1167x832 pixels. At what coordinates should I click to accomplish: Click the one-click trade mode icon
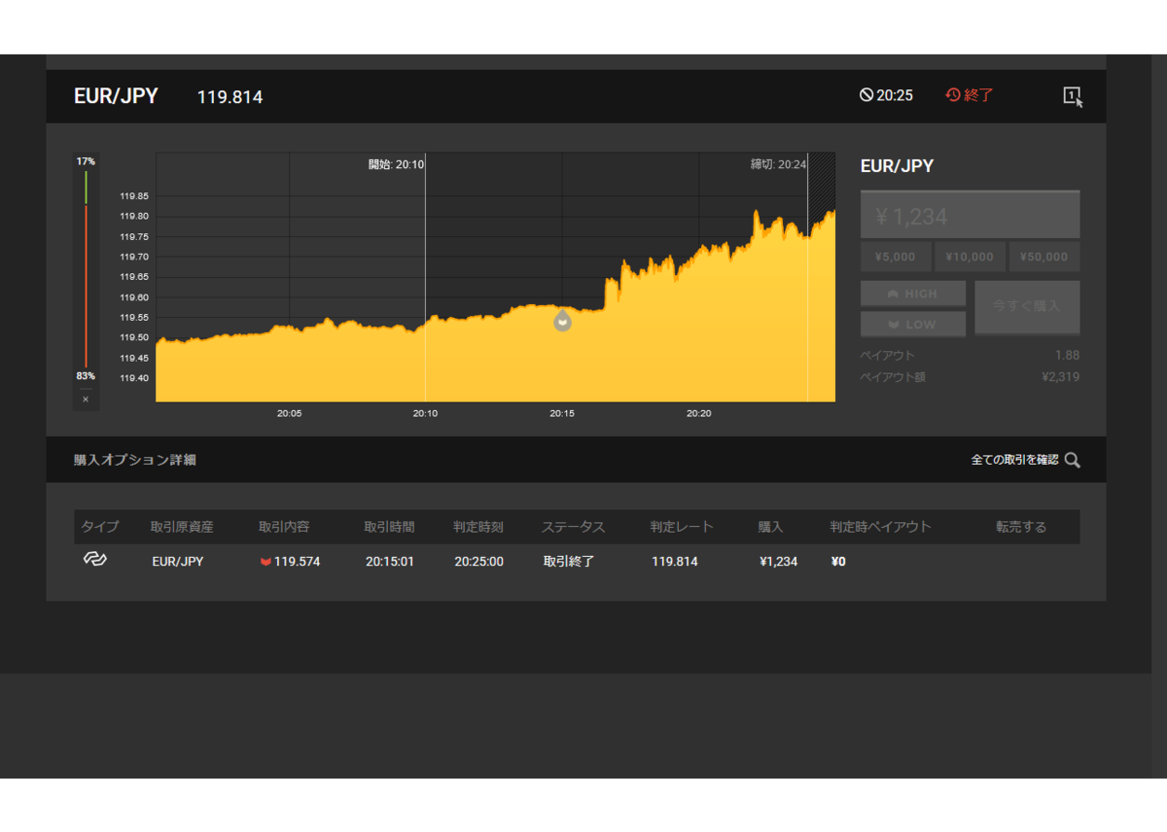point(1072,96)
